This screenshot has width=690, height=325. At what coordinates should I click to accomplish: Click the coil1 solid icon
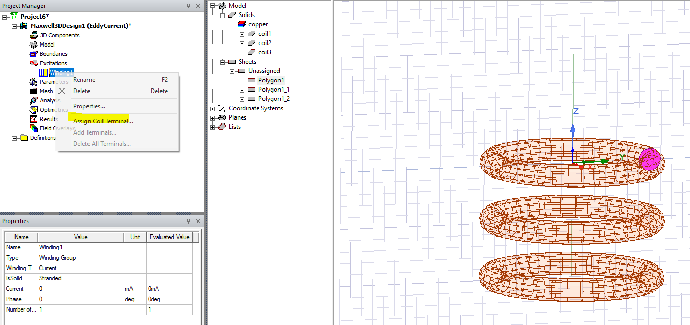[252, 34]
